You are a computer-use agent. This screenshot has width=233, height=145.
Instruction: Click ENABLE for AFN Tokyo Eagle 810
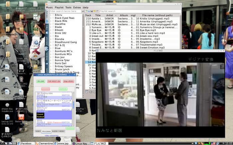(x=41, y=106)
